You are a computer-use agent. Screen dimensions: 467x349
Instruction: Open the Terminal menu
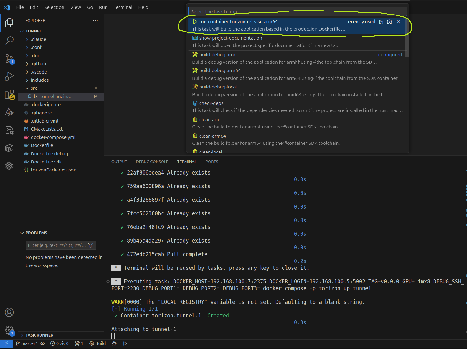pos(123,7)
